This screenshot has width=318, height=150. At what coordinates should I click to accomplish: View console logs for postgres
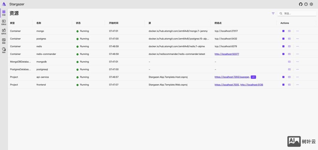[x=289, y=39]
